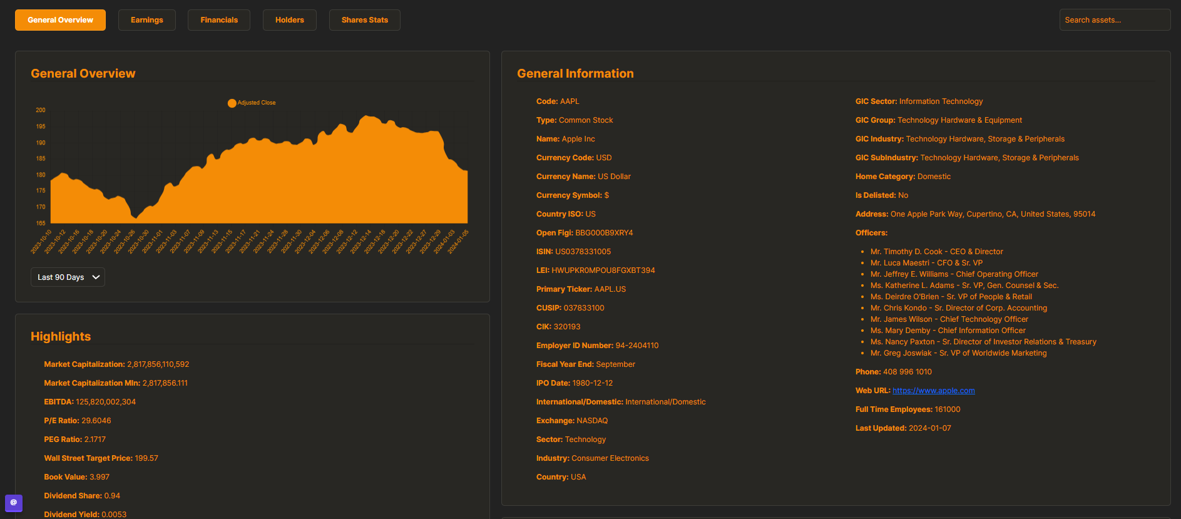Select the EBITDA value 125,820,002,304

click(x=106, y=402)
